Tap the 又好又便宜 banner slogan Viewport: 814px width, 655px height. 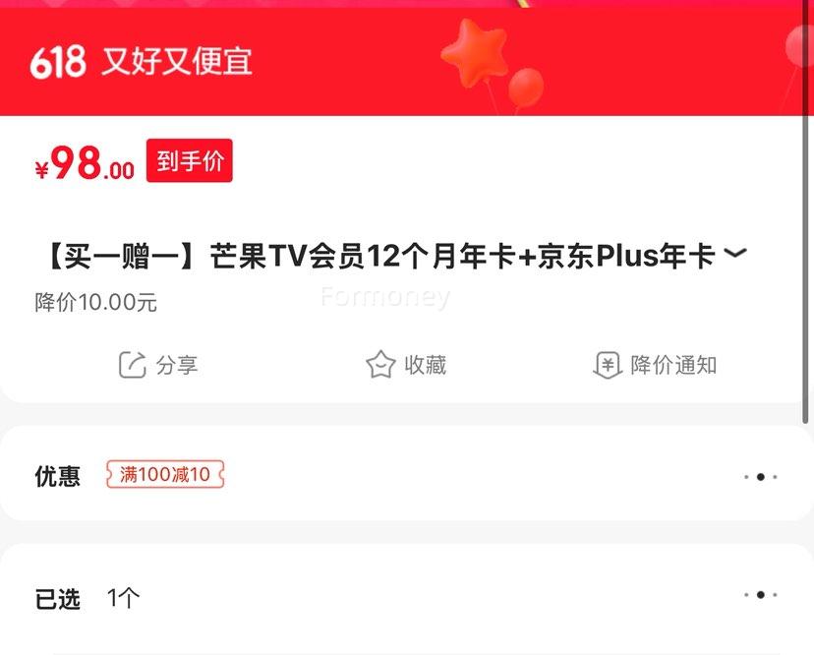coord(177,62)
